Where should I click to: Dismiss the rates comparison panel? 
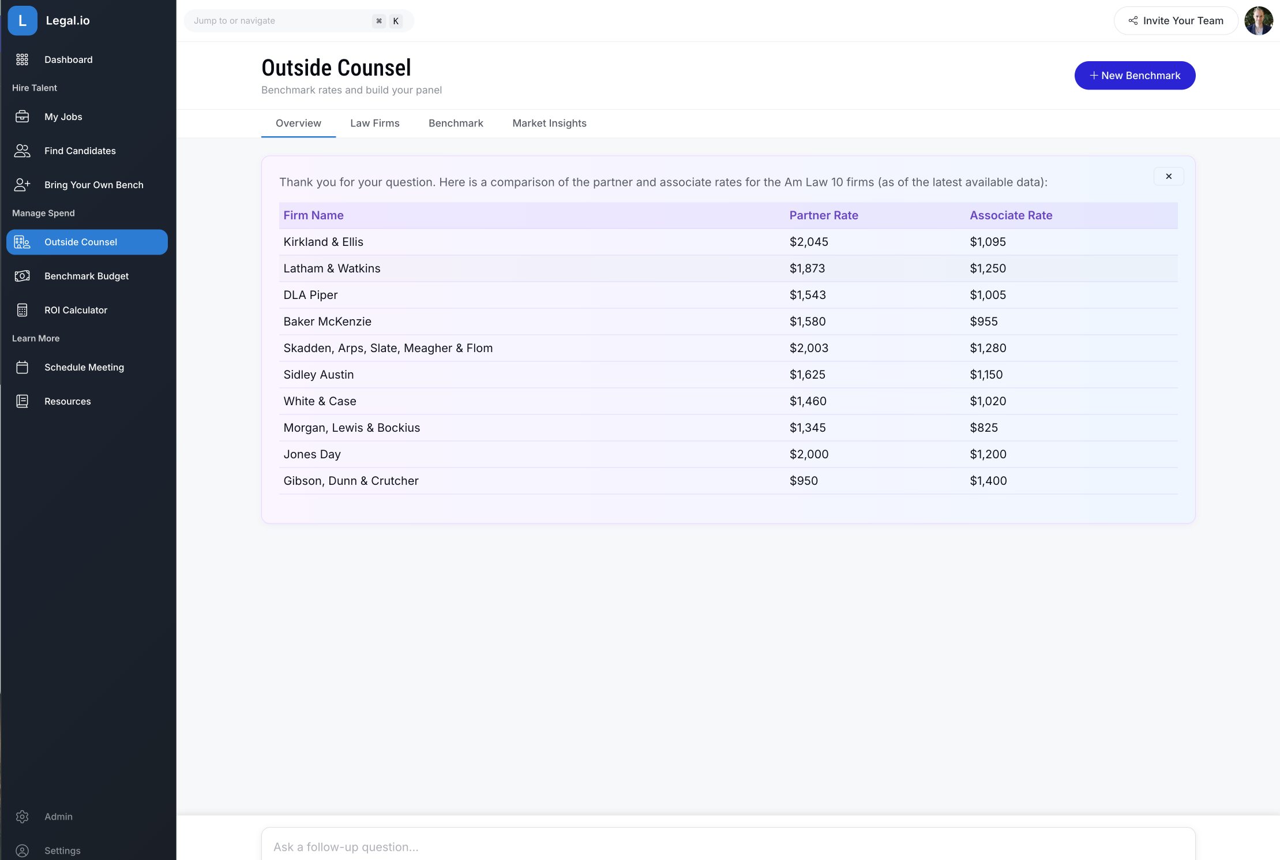[x=1169, y=176]
